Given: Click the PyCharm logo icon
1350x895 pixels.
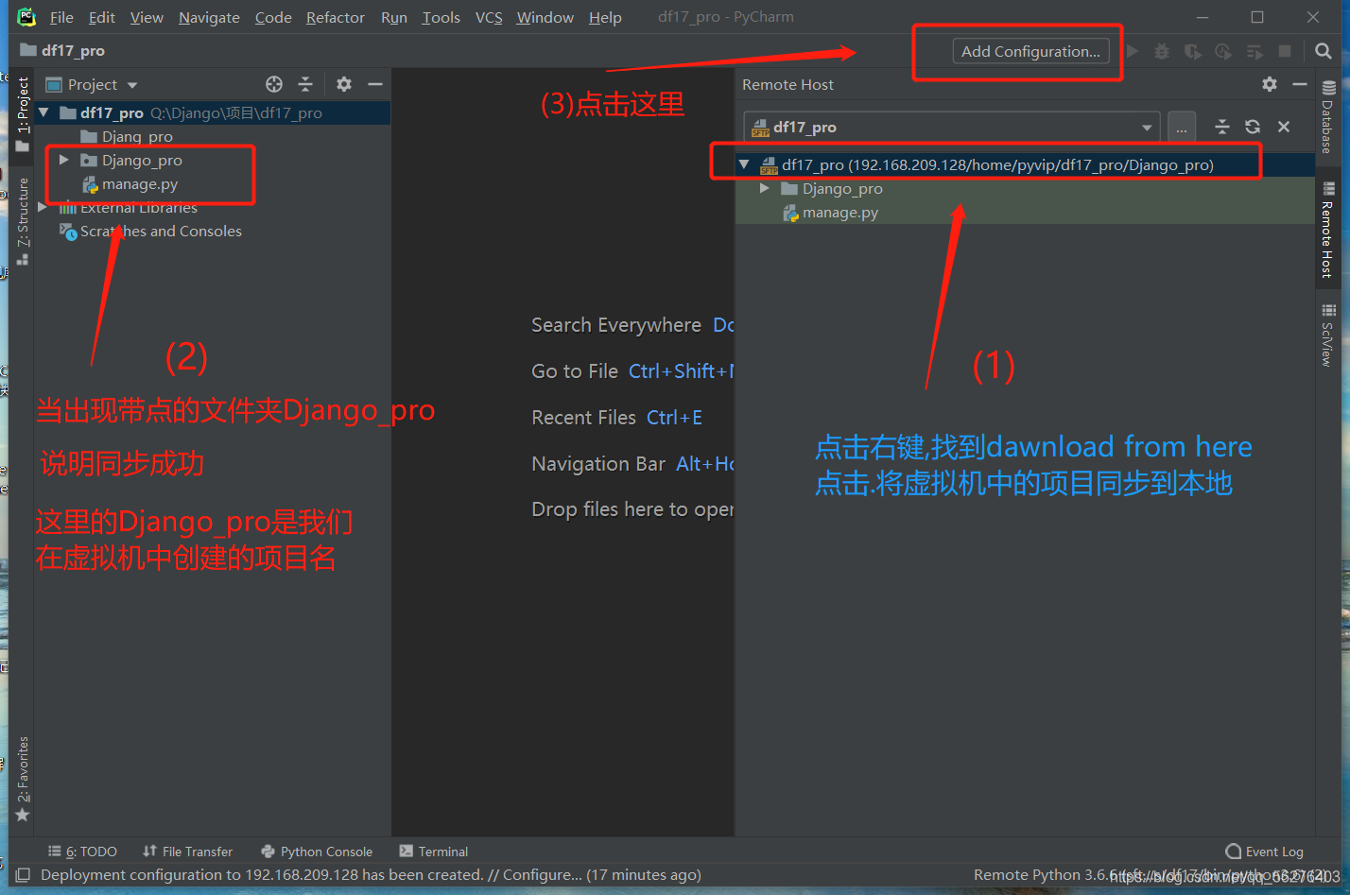Looking at the screenshot, I should tap(26, 16).
